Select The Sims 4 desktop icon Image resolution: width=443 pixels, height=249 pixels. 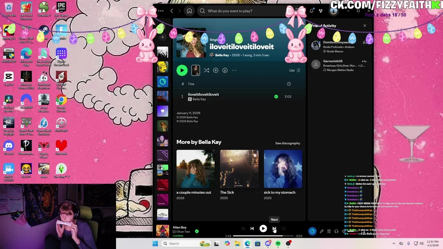pyautogui.click(x=61, y=171)
